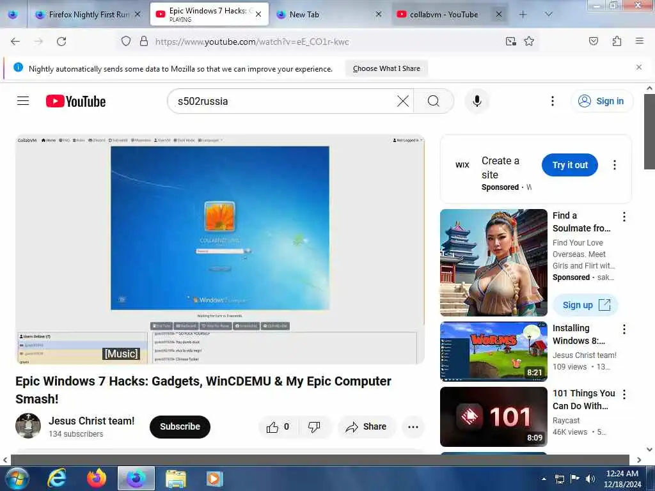Click page vertical scrollbar down arrow
Screen dimensions: 655x491
[649, 449]
